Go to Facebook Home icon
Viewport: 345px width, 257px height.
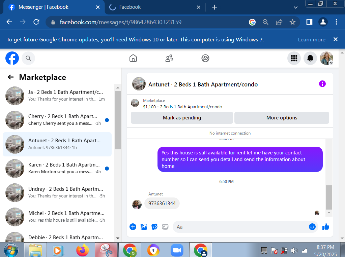133,58
